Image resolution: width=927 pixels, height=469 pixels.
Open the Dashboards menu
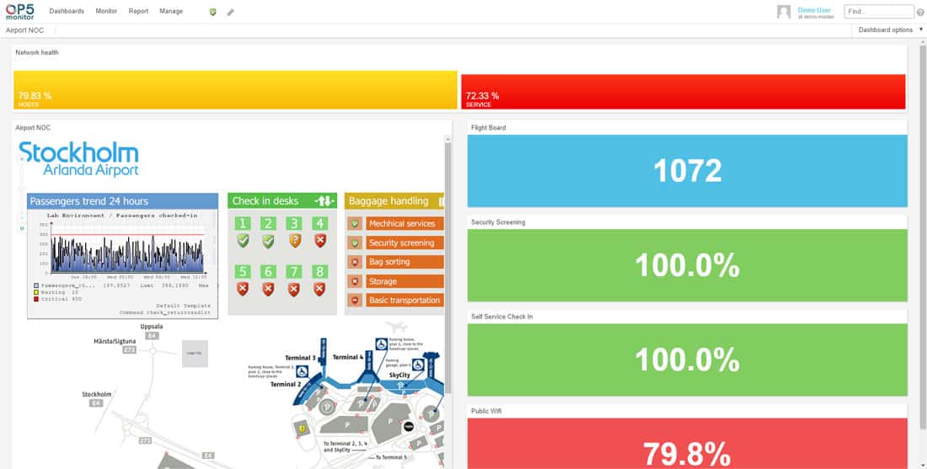(67, 11)
